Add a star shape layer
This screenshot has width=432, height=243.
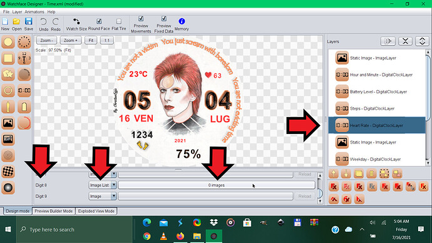pyautogui.click(x=8, y=75)
